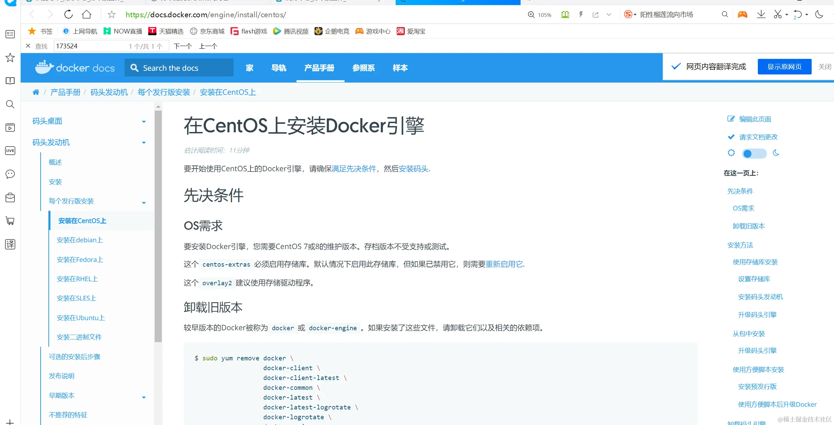Click the bookmark star in address bar
834x425 pixels.
(x=111, y=14)
